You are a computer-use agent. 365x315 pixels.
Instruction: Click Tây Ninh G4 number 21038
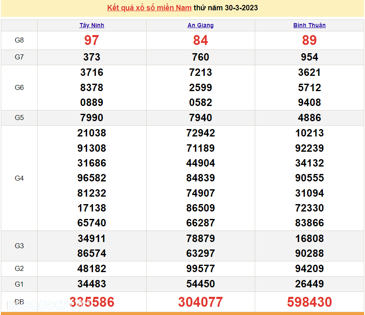click(x=92, y=133)
